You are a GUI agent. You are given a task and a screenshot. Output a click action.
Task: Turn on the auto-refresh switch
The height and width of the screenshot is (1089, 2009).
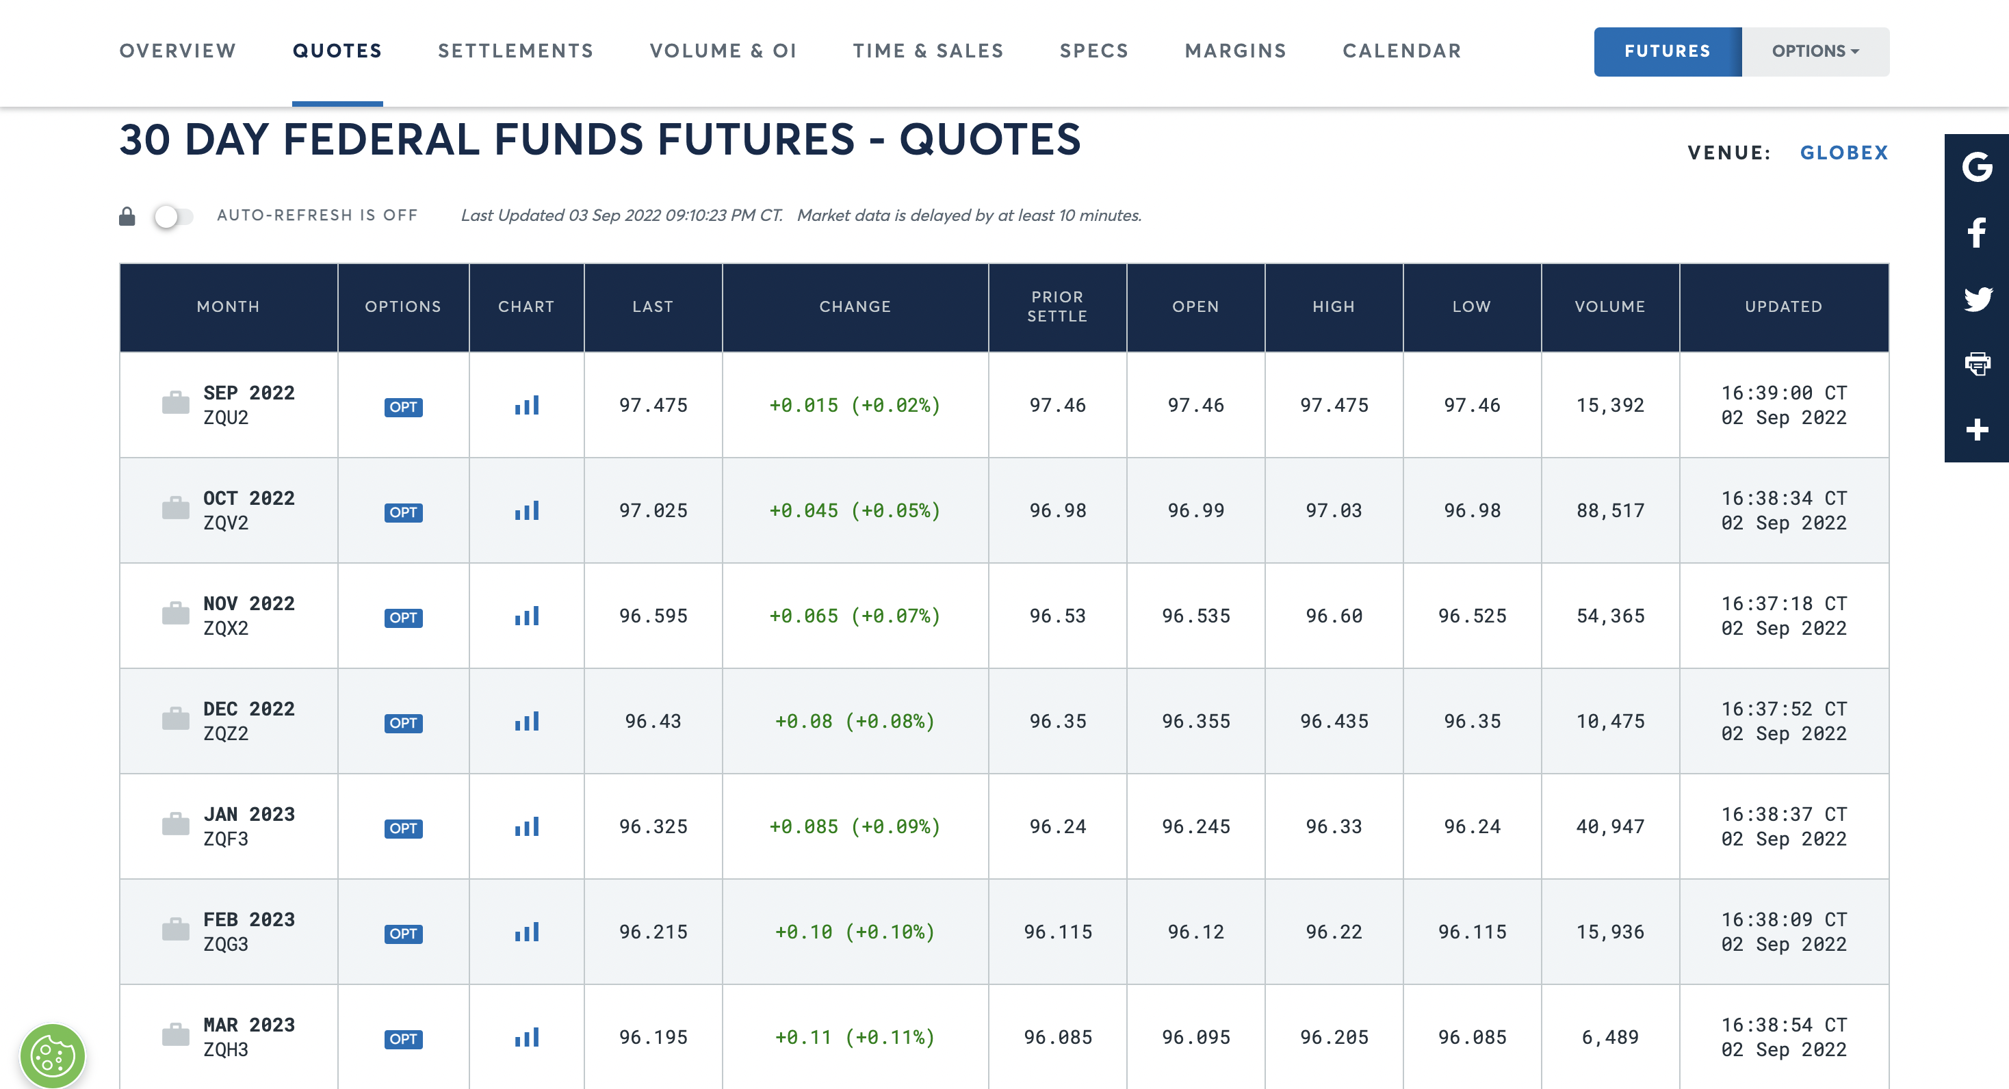coord(172,216)
